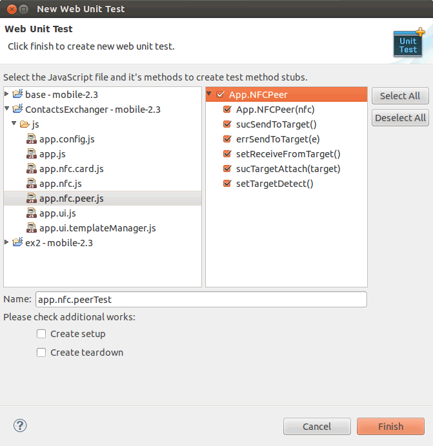Collapse the js folder node
Image resolution: width=433 pixels, height=446 pixels.
(x=14, y=124)
